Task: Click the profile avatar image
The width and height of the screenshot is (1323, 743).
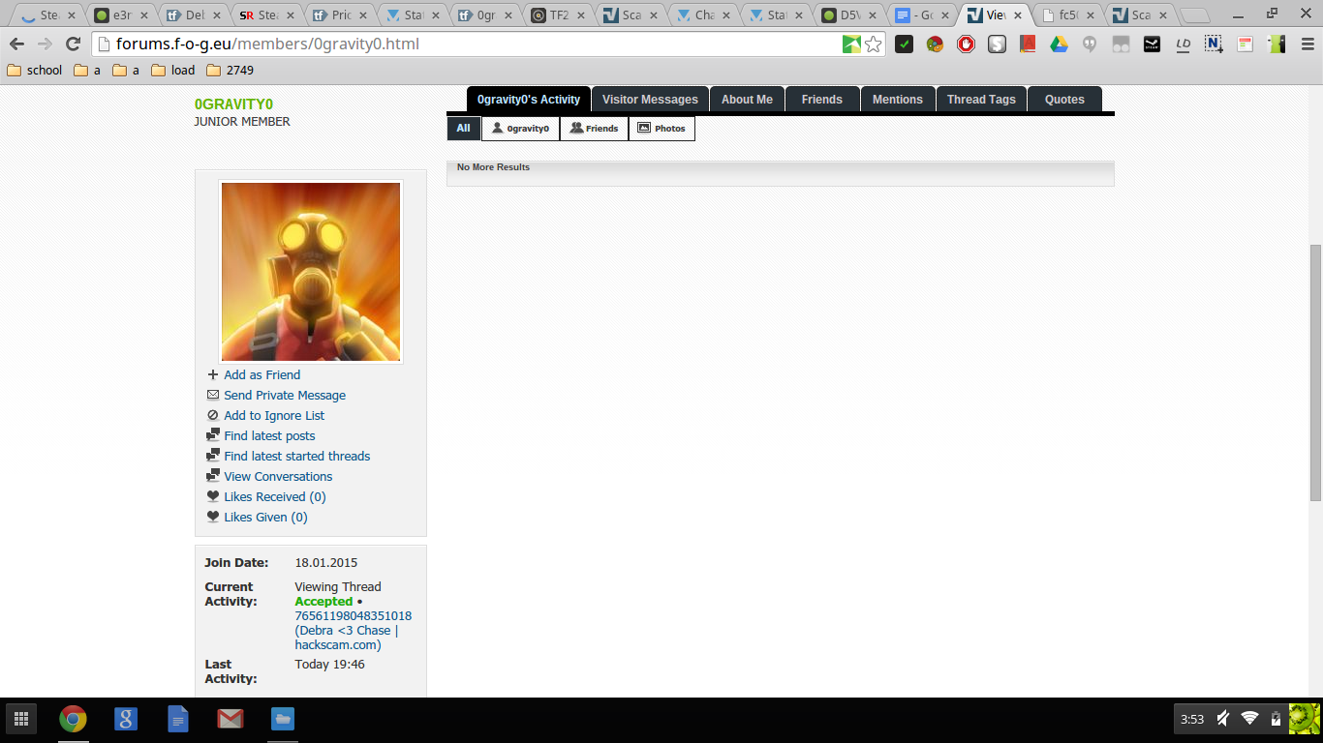Action: 311,272
